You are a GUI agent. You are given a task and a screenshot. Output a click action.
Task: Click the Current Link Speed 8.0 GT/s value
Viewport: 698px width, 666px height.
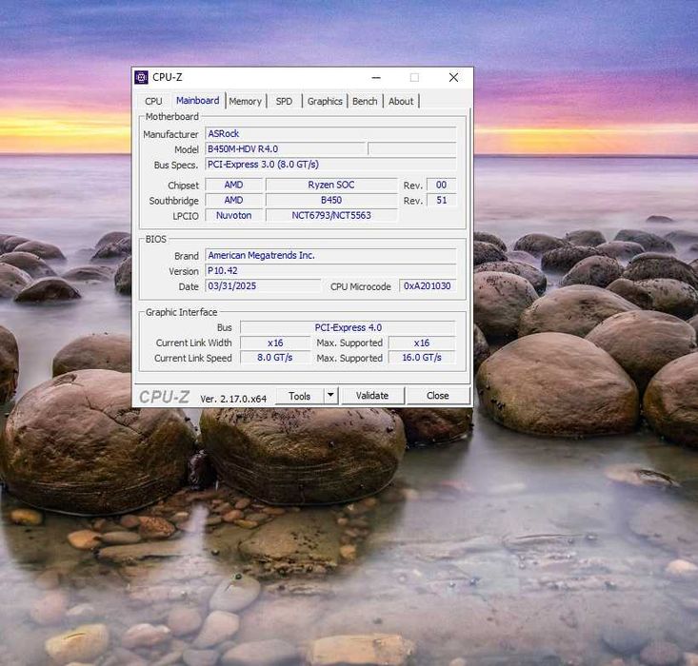(274, 358)
